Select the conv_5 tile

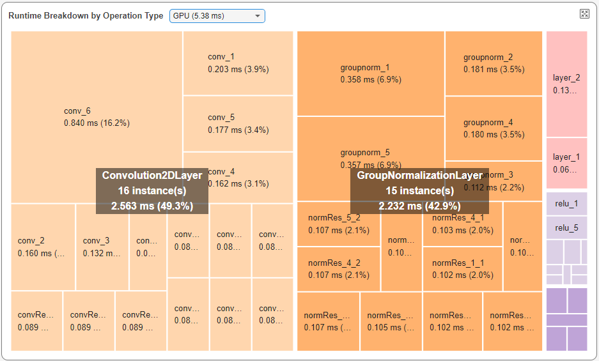pos(238,123)
